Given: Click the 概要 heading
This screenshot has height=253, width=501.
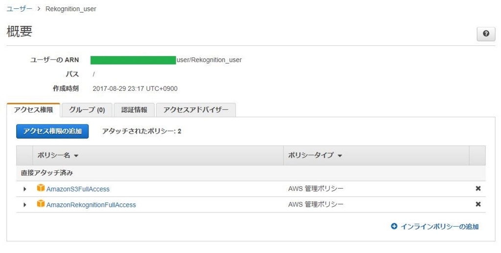Looking at the screenshot, I should (20, 31).
